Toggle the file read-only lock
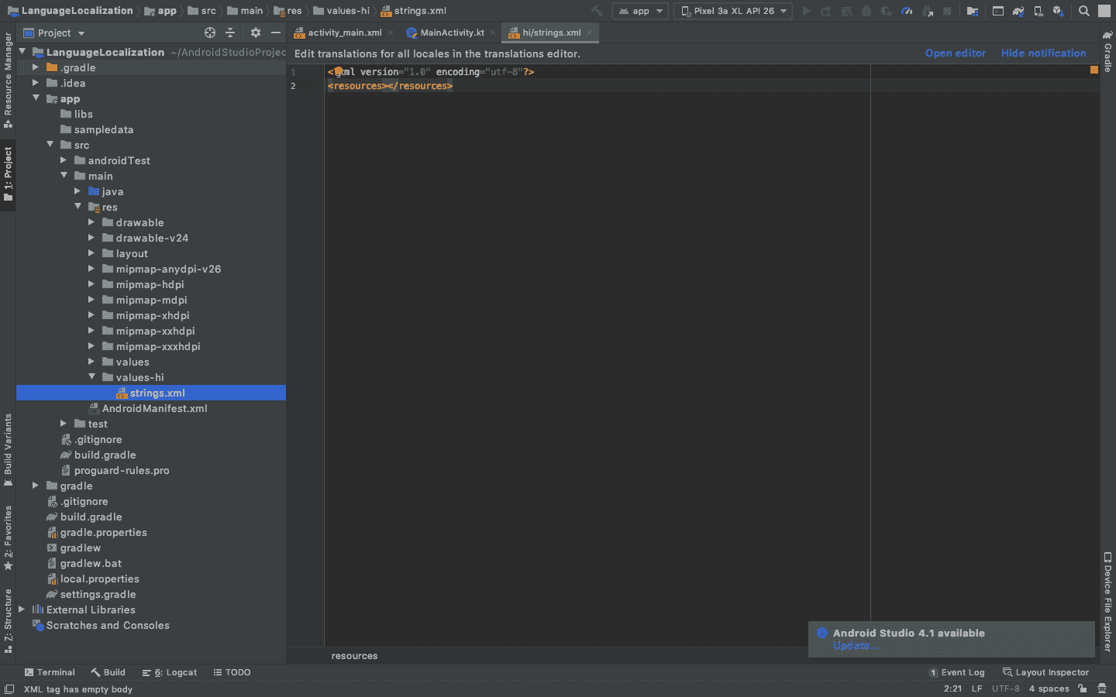Viewport: 1116px width, 697px height. click(1082, 689)
